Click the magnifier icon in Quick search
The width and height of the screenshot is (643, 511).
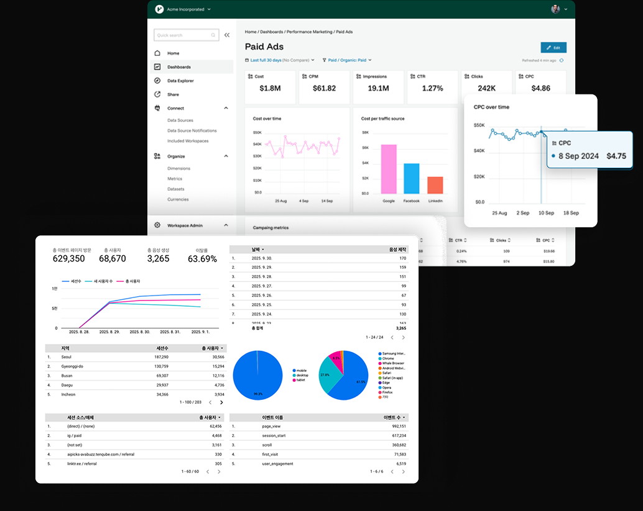tap(213, 35)
